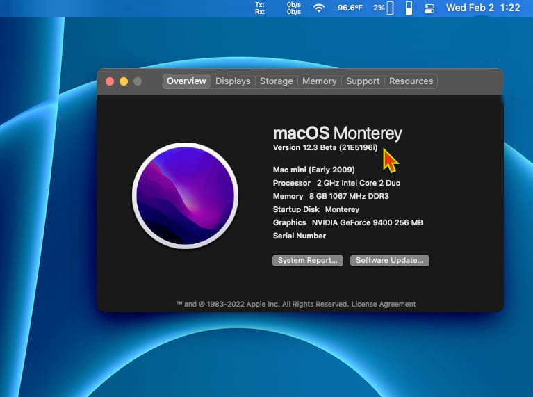Screen dimensions: 533x397
Task: Click the Startup Disk Monterey value
Action: tap(342, 209)
